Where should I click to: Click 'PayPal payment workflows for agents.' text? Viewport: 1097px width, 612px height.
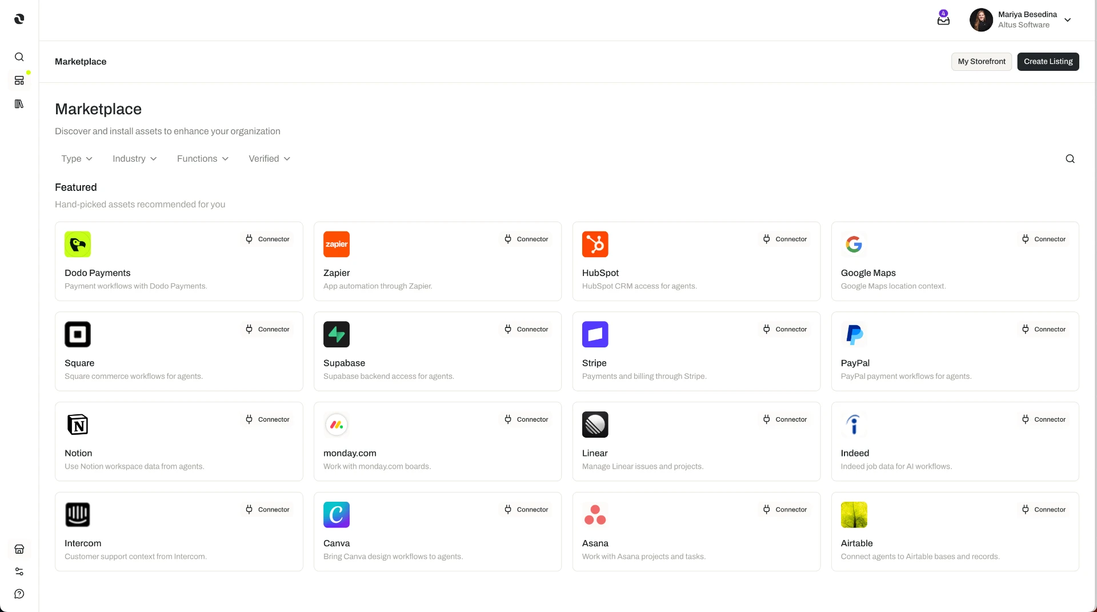click(906, 377)
